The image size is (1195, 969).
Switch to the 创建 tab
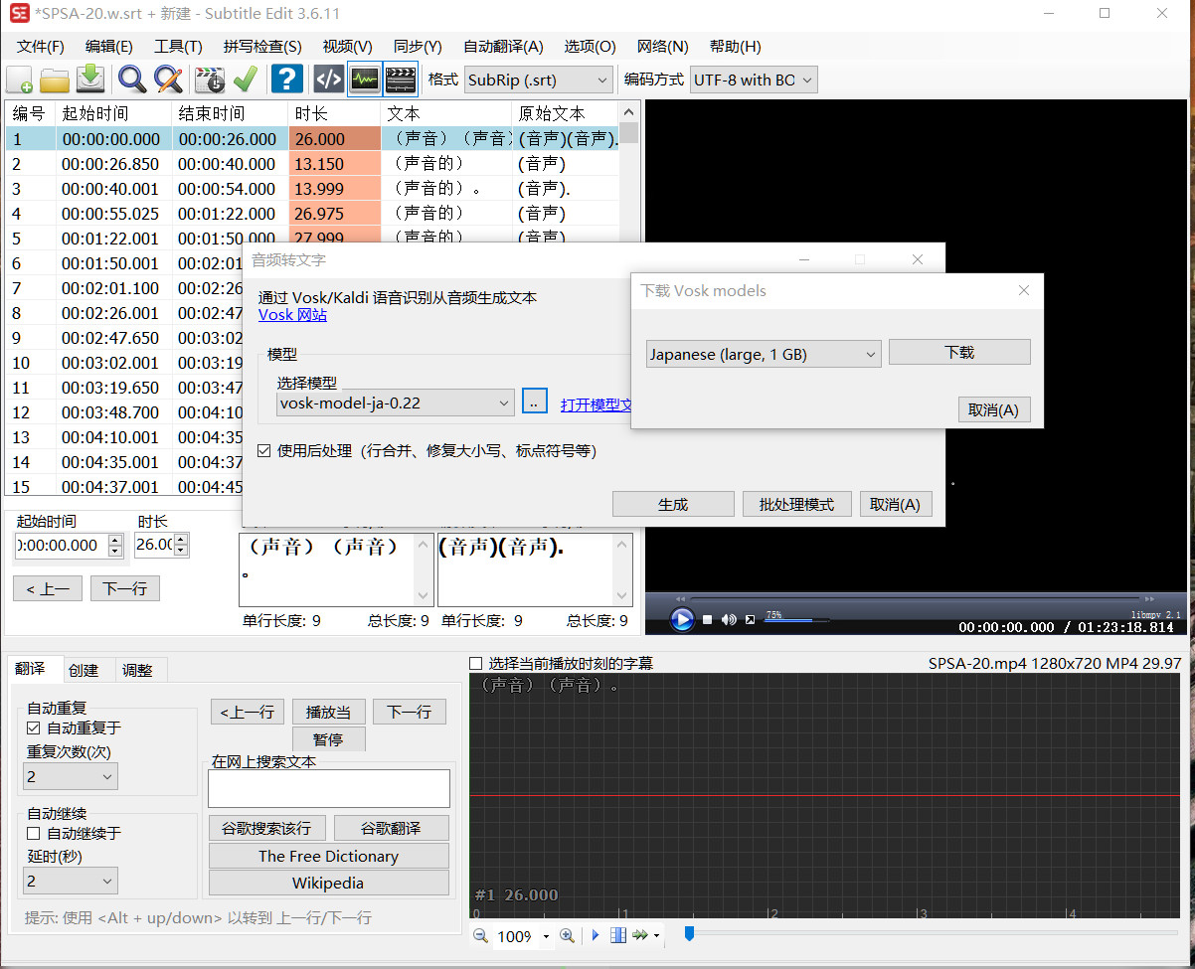pyautogui.click(x=84, y=670)
